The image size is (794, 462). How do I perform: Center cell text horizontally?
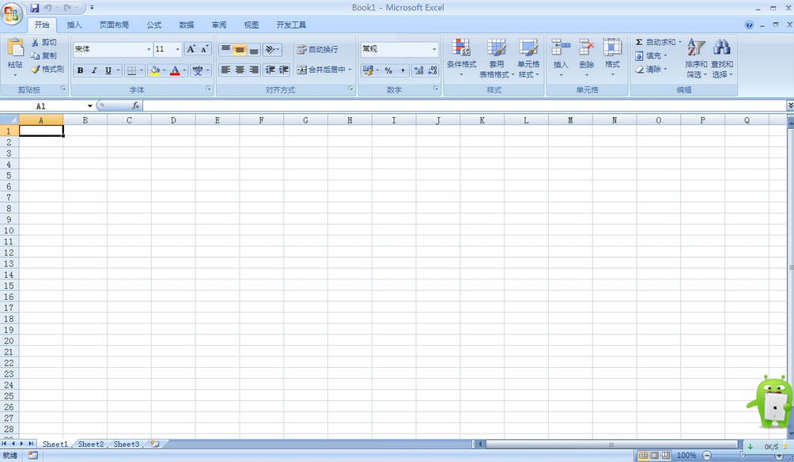[x=240, y=70]
